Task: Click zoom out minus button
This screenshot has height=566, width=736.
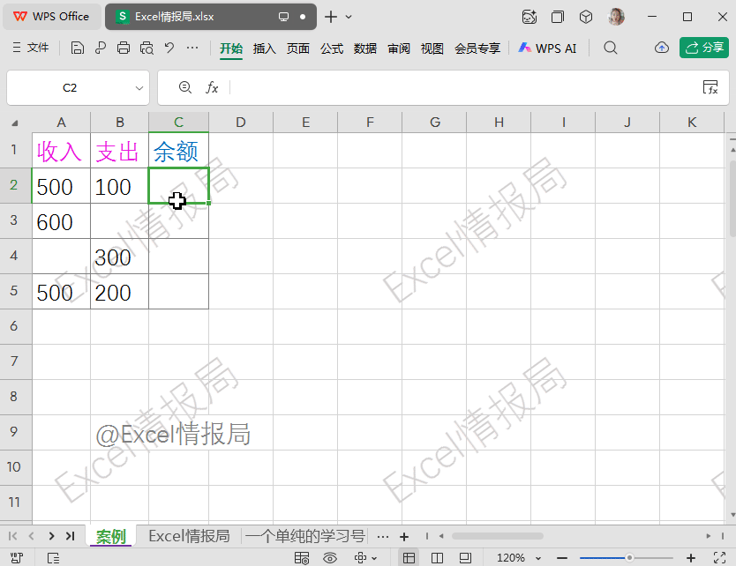Action: pyautogui.click(x=562, y=558)
